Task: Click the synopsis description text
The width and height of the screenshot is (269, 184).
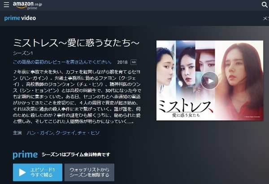Action: coord(77,97)
